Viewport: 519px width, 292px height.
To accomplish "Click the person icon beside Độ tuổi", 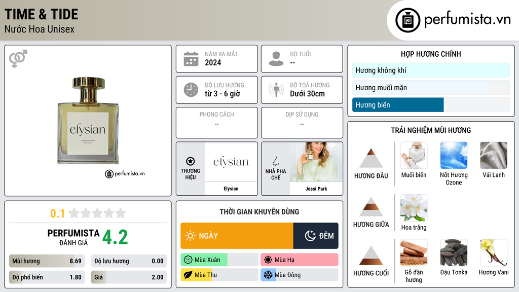I will 276,59.
